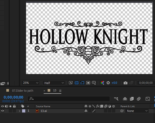Toggle quality switch on 13.ai layer
This screenshot has width=155, height=123.
[94, 111]
